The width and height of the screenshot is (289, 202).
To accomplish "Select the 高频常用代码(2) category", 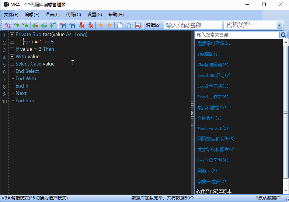I will coord(214,43).
